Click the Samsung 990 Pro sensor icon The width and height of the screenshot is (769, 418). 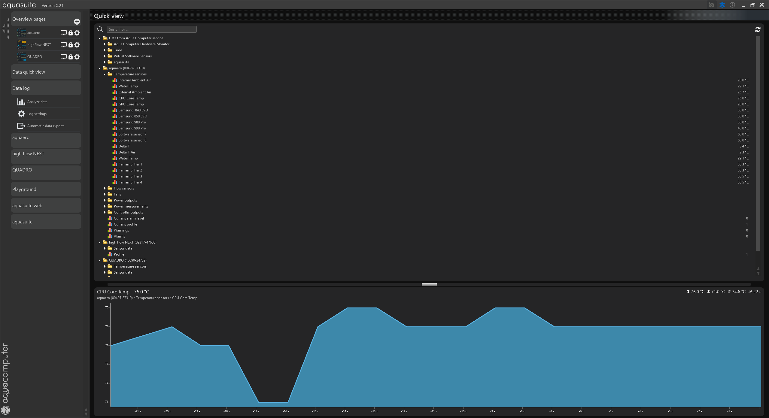[x=115, y=128]
